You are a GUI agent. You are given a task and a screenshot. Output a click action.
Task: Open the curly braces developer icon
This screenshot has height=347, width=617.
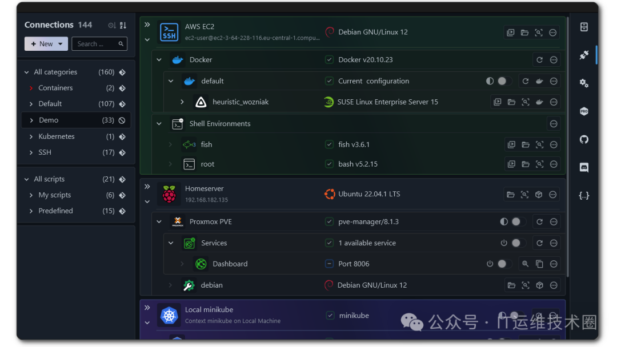tap(584, 195)
